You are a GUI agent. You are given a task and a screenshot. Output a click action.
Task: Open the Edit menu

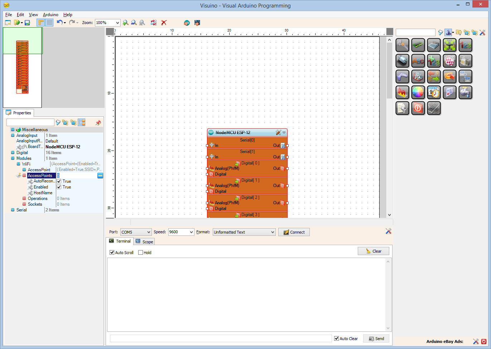tap(20, 15)
